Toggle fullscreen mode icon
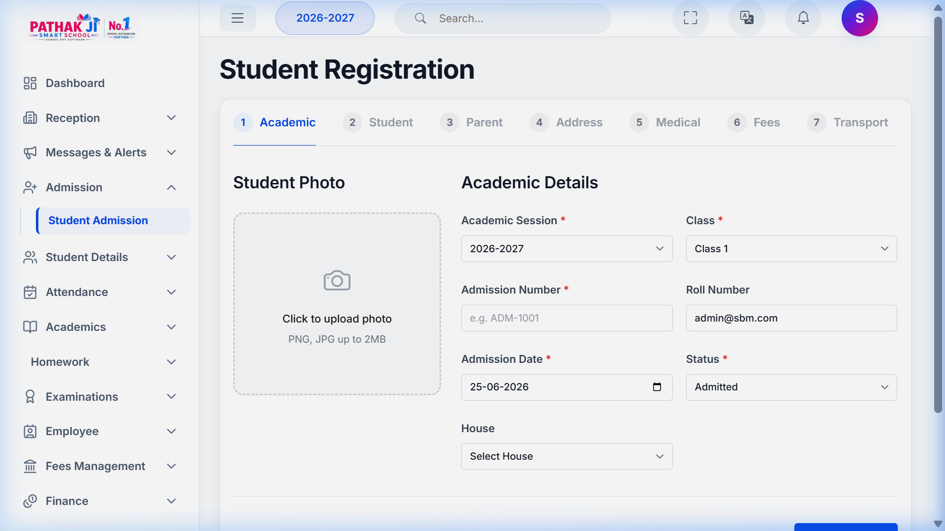 click(691, 18)
